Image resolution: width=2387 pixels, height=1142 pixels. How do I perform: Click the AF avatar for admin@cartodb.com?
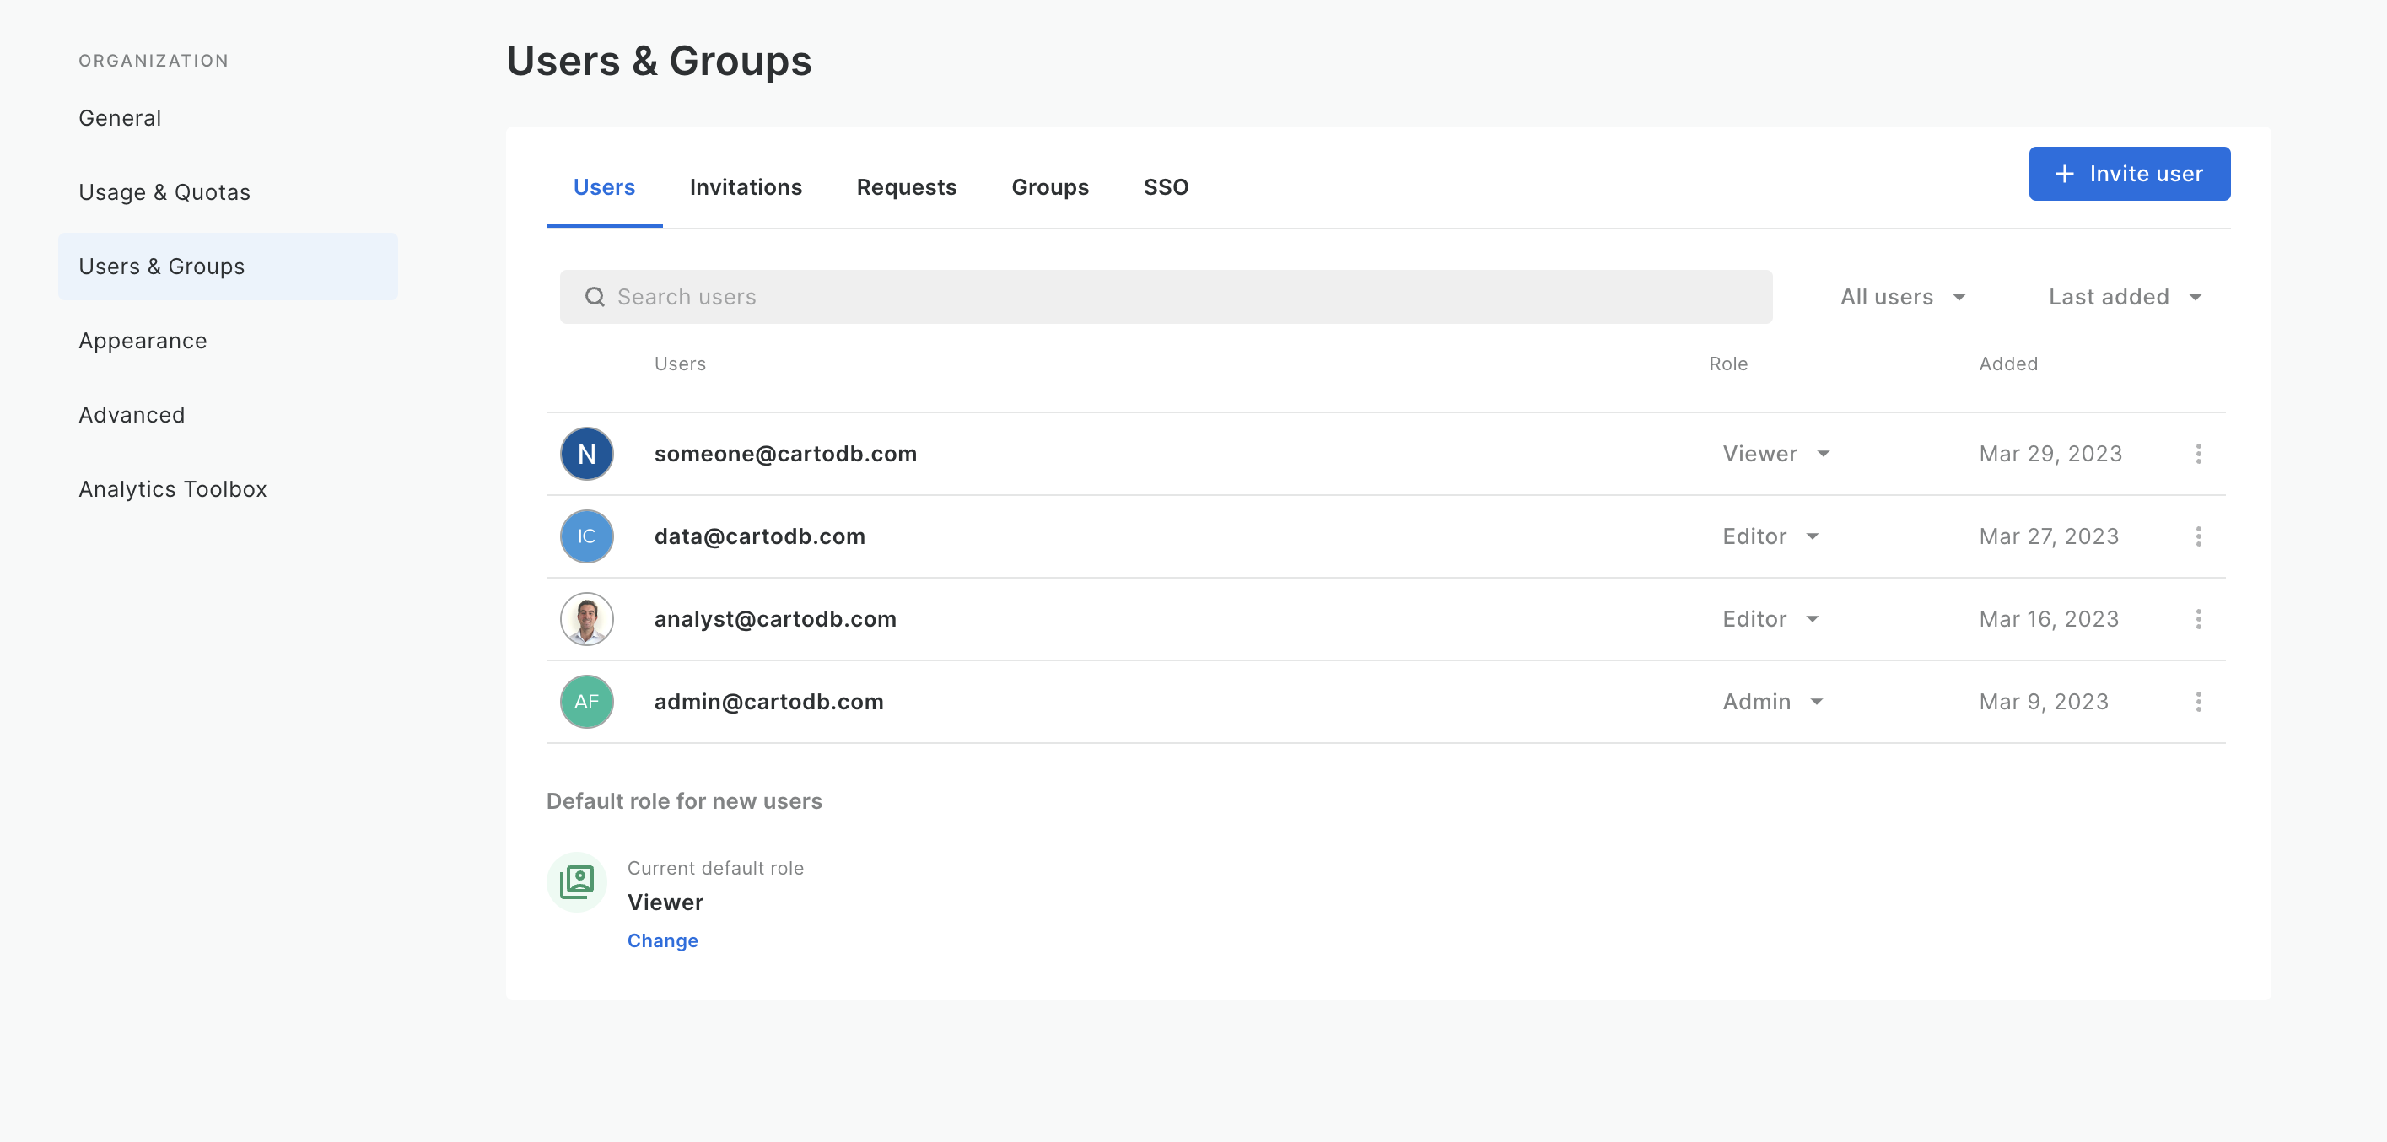(x=586, y=701)
